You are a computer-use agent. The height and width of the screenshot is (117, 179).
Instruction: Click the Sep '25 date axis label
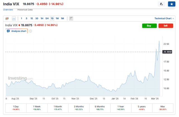33,99
